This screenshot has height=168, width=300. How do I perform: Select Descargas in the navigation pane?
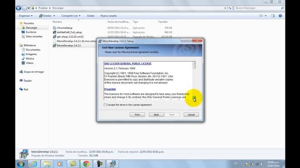pyautogui.click(x=31, y=28)
